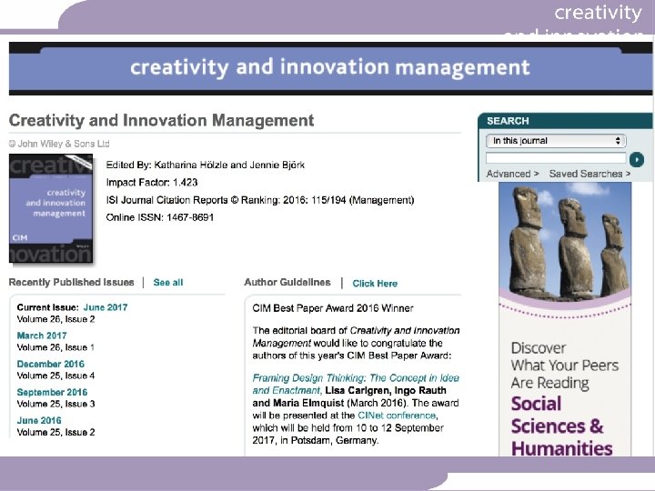This screenshot has height=491, width=655.
Task: Click the 'Volume 26, Issue 2' text
Action: coord(56,319)
